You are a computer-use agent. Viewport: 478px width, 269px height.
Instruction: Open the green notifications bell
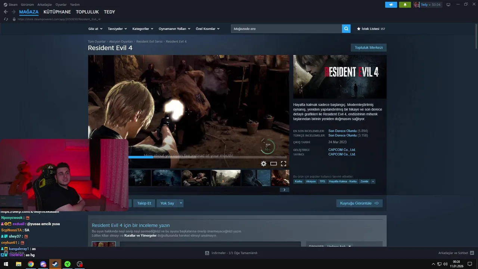pyautogui.click(x=405, y=5)
